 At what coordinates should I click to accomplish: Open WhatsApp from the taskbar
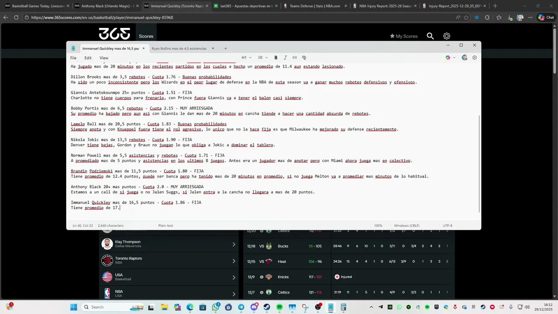(x=216, y=307)
